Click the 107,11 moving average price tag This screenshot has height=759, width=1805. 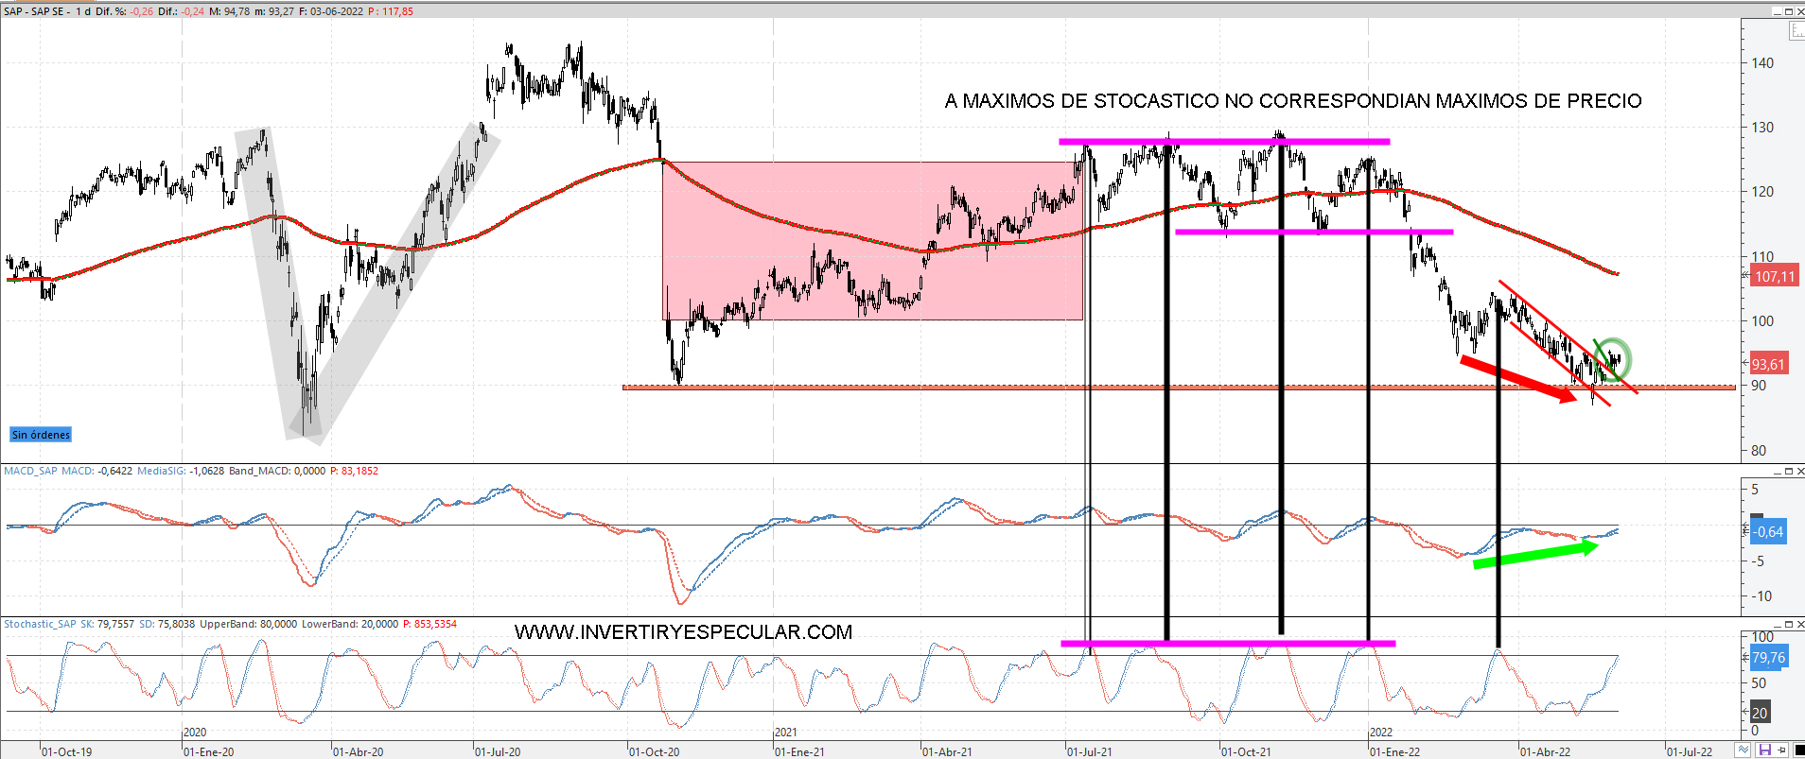tap(1774, 277)
